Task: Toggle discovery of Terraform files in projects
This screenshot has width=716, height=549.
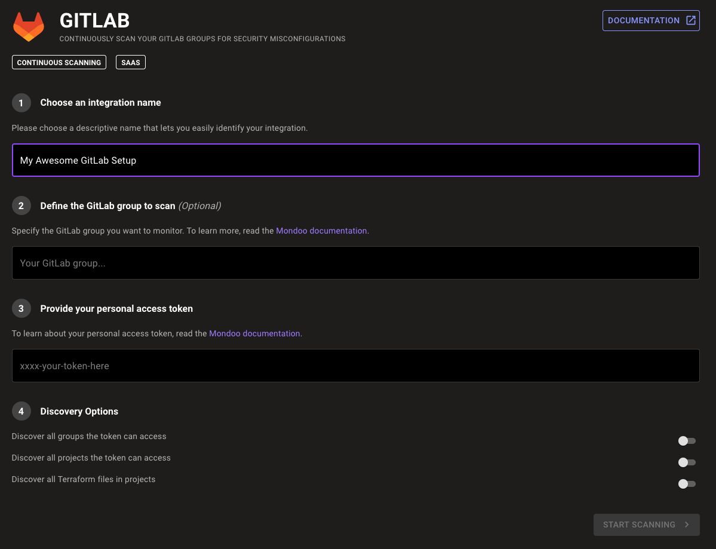Action: pos(686,484)
